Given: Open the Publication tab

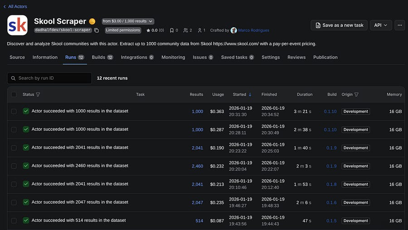Looking at the screenshot, I should 325,57.
